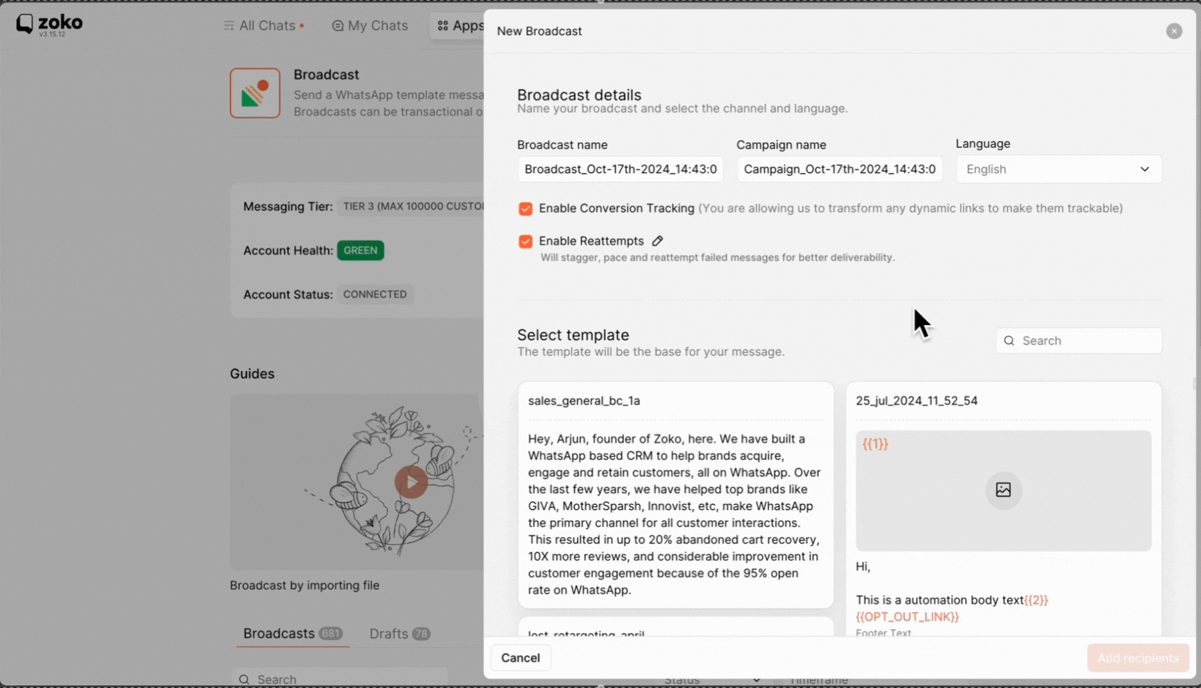
Task: Click the lost_retargeting_april template title
Action: [x=586, y=632]
